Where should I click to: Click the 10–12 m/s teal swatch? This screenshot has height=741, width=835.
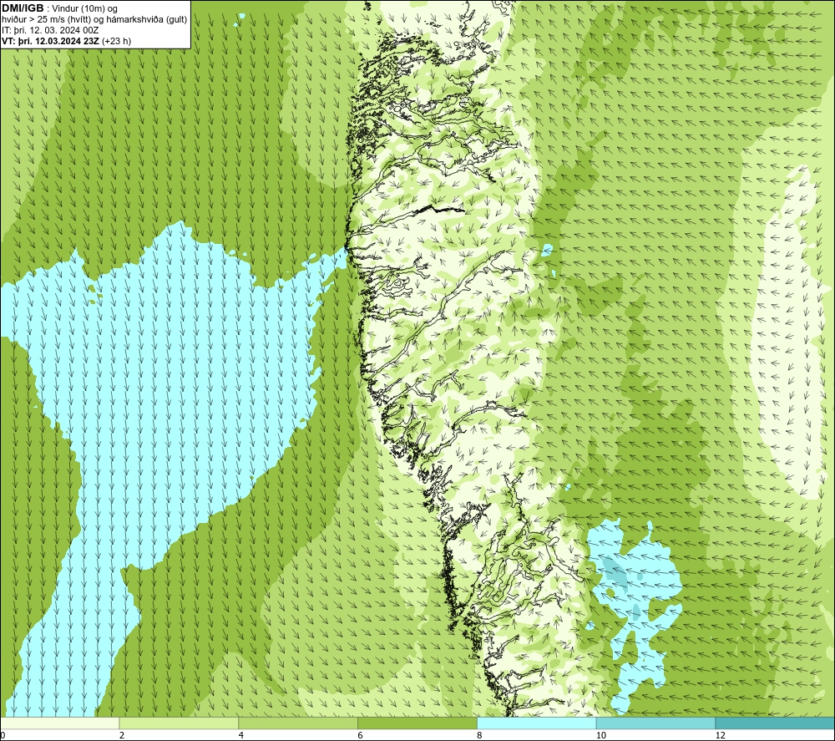[655, 723]
